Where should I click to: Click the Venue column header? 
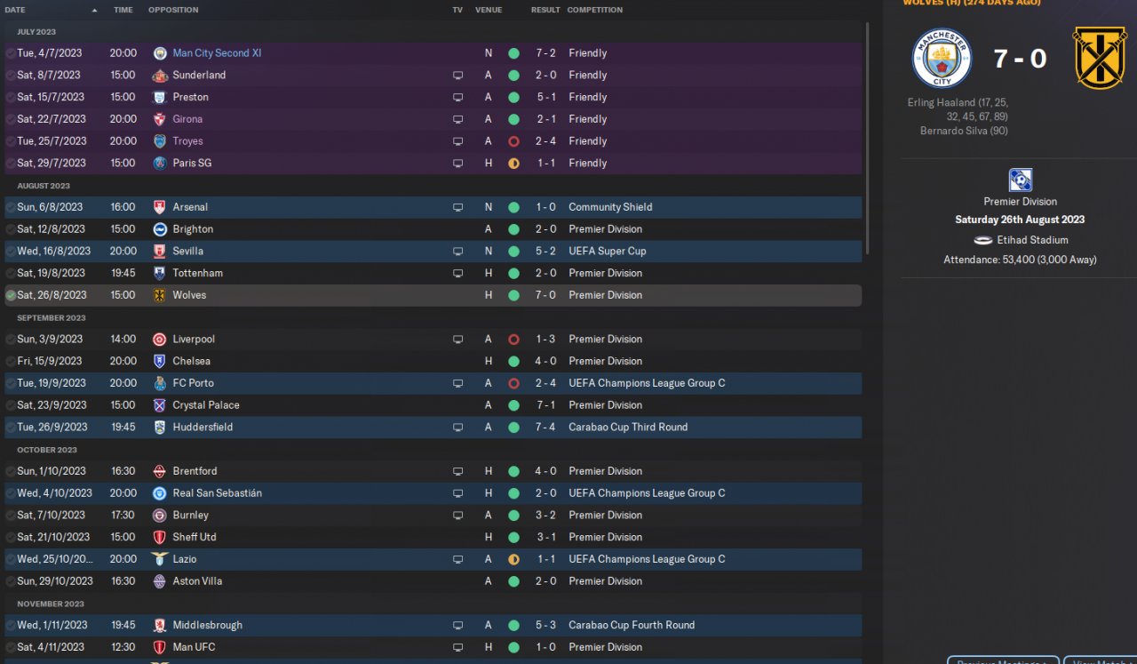click(x=489, y=10)
